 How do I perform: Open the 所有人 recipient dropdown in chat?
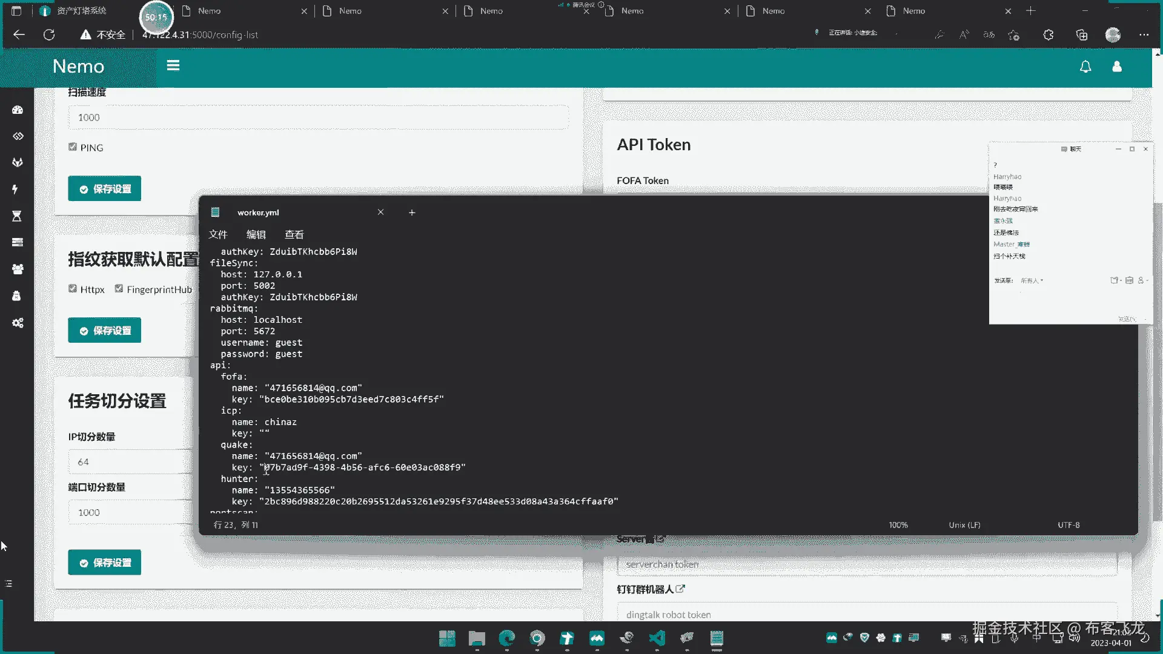coord(1032,280)
